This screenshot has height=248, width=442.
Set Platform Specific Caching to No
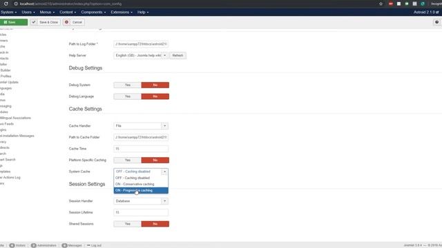tap(155, 160)
